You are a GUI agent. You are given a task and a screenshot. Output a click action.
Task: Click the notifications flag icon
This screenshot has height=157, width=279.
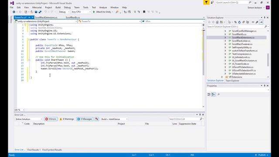point(206,3)
